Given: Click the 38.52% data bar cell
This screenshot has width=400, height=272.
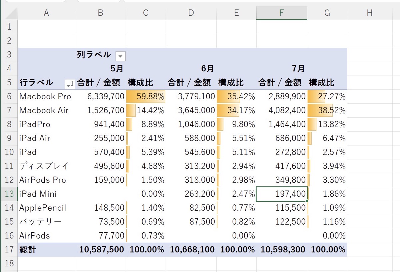Looking at the screenshot, I should coord(327,110).
